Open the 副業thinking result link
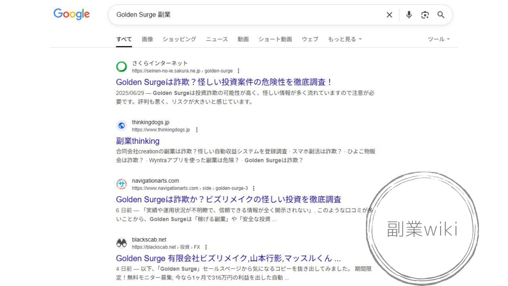Viewport: 508px width, 286px height. click(138, 141)
